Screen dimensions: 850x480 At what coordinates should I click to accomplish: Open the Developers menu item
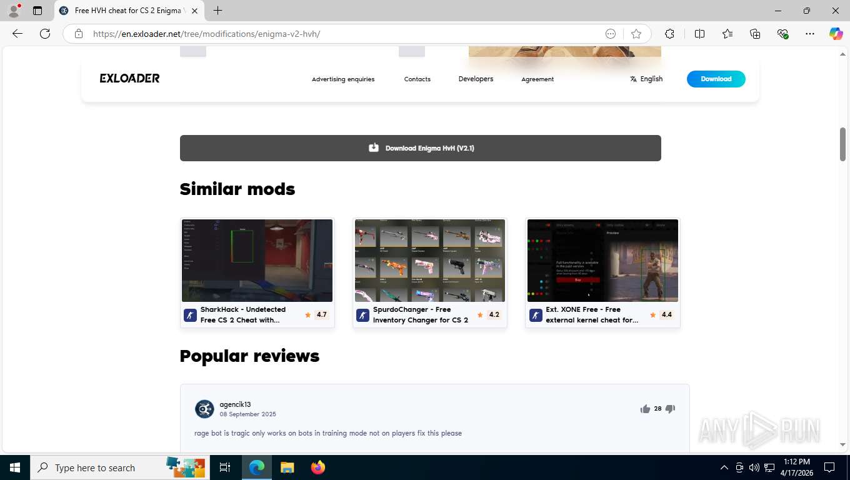click(x=476, y=79)
